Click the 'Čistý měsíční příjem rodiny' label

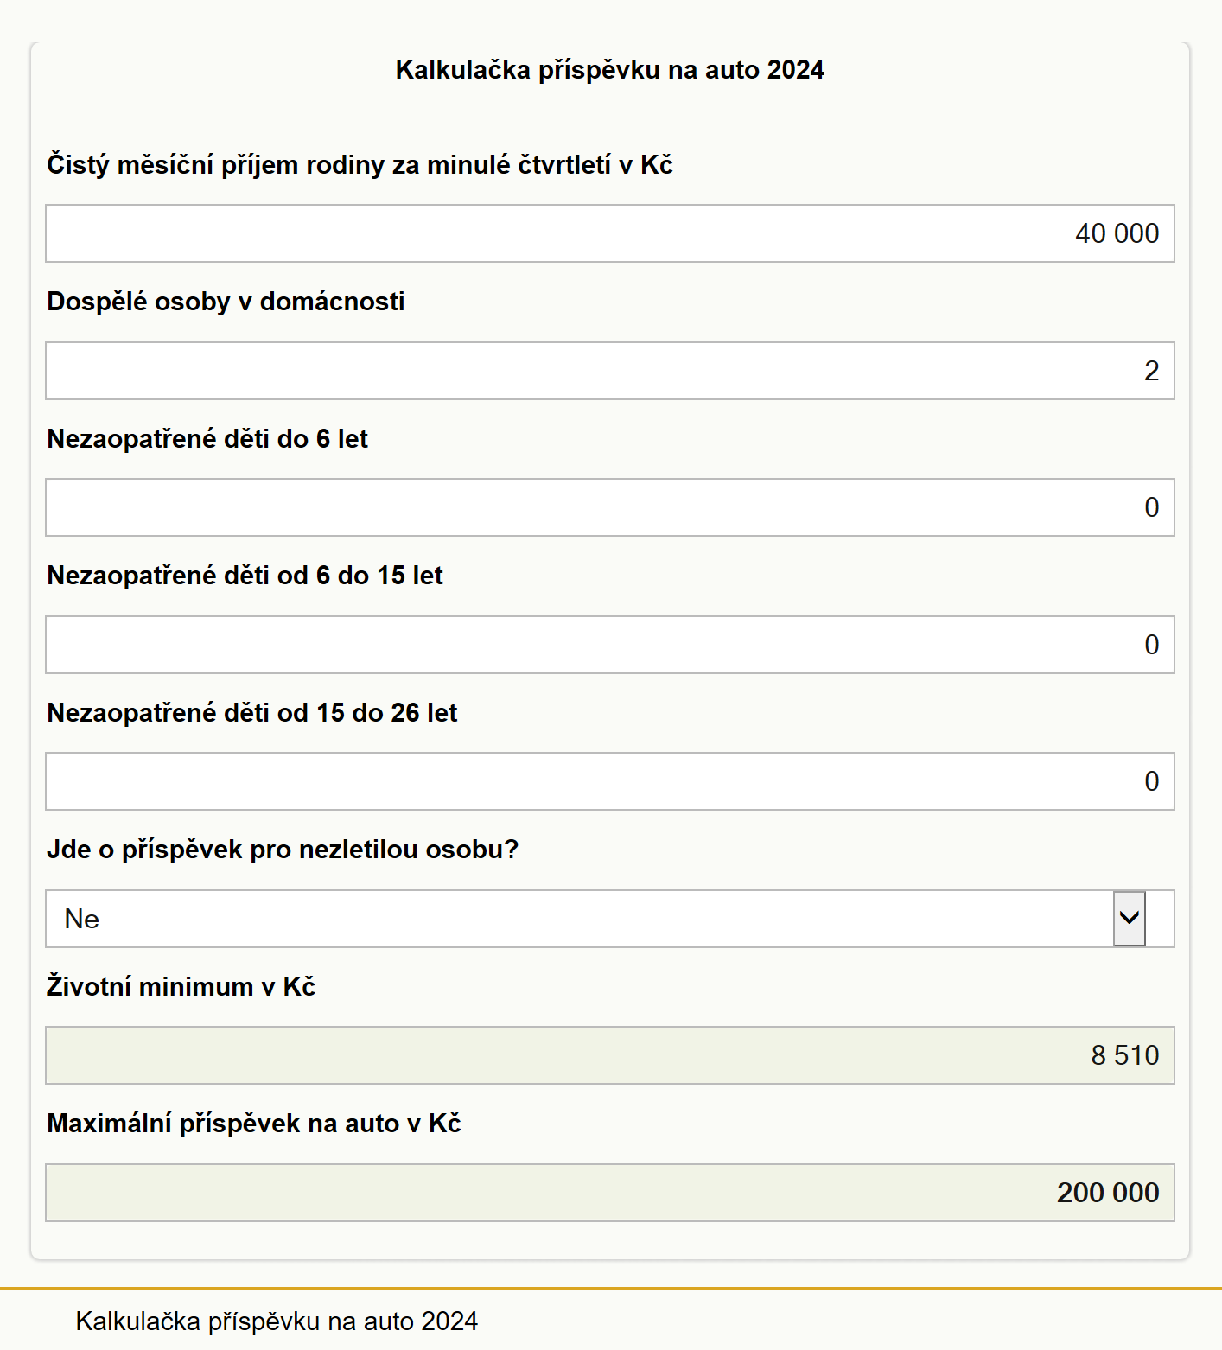pos(360,164)
